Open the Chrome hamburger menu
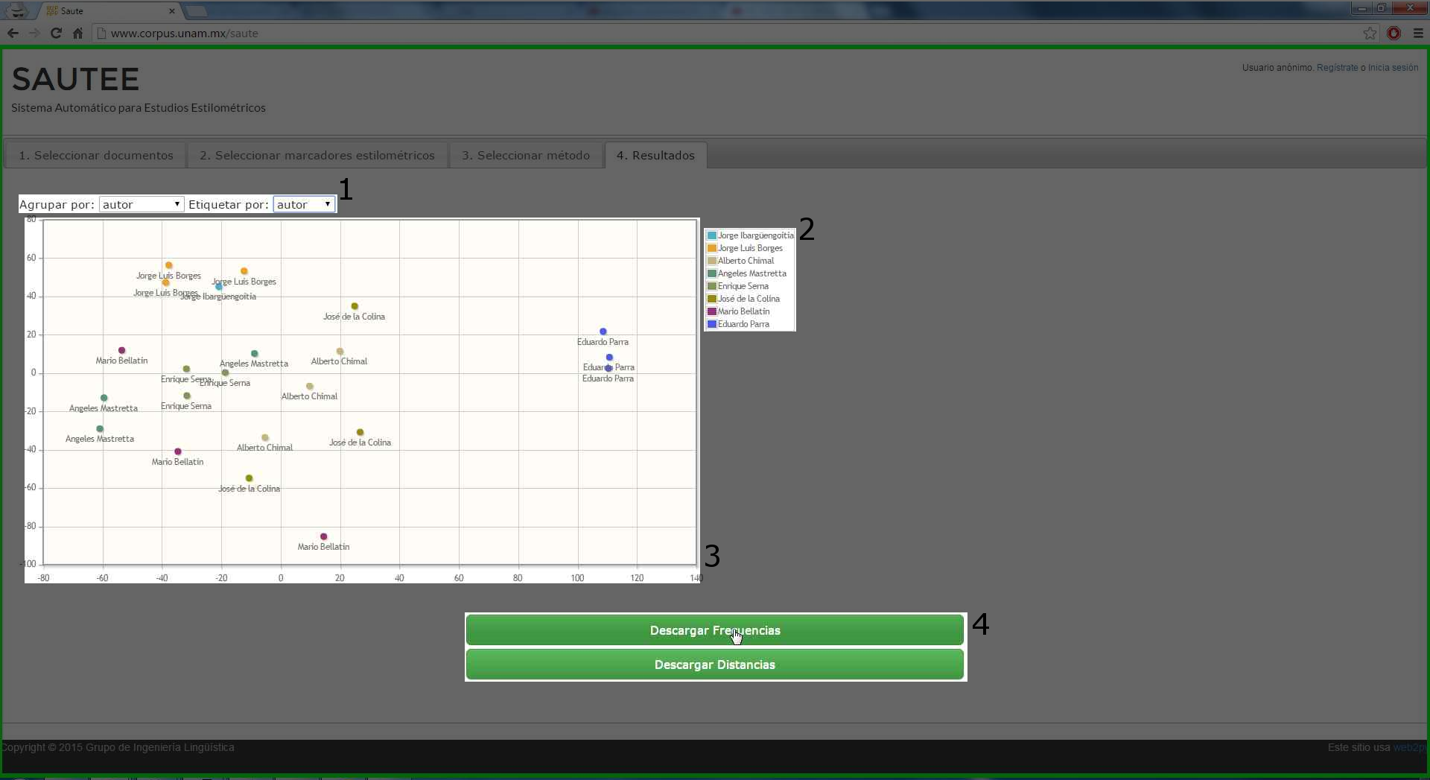Screen dimensions: 1430x780 coord(1418,33)
